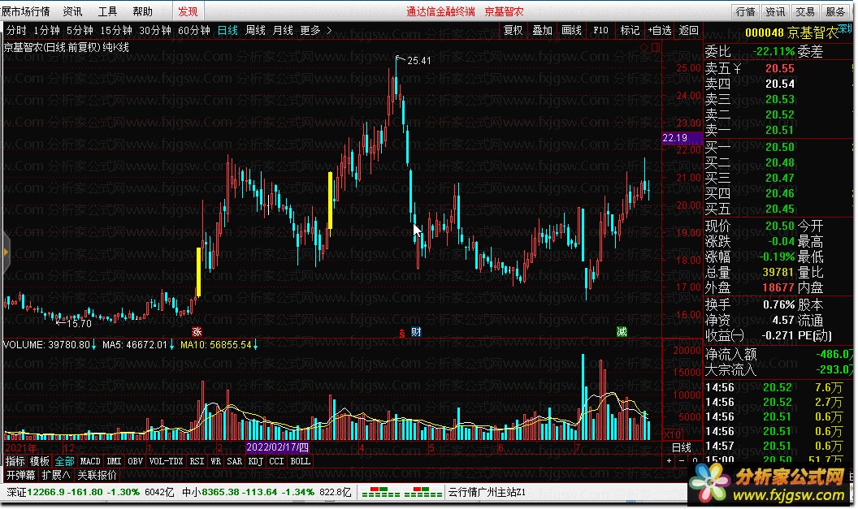The height and width of the screenshot is (509, 858).
Task: Switch to 服务 mode at top right
Action: point(835,11)
